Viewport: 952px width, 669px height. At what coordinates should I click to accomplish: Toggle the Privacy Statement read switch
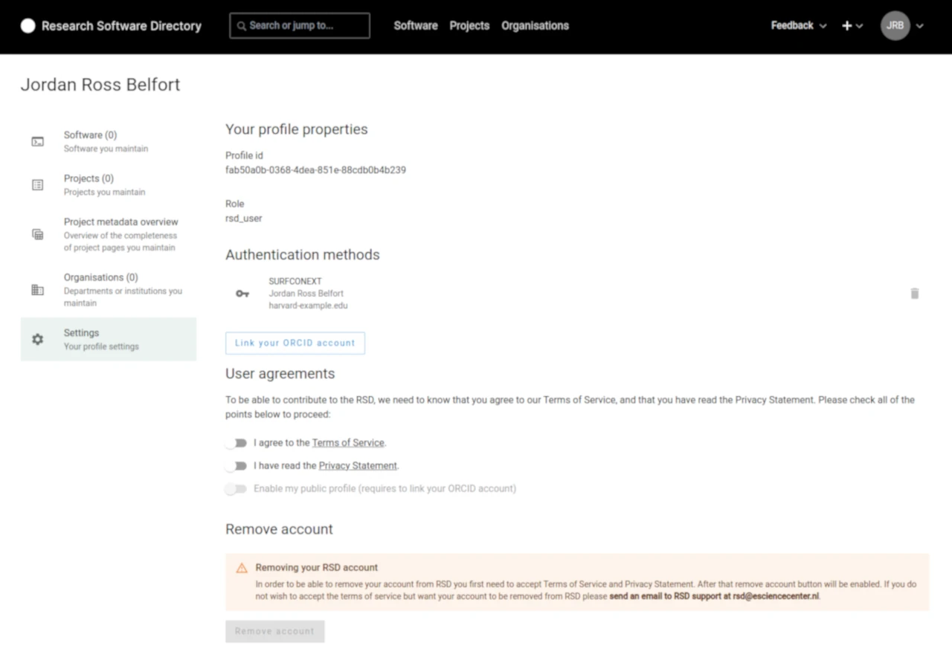237,466
